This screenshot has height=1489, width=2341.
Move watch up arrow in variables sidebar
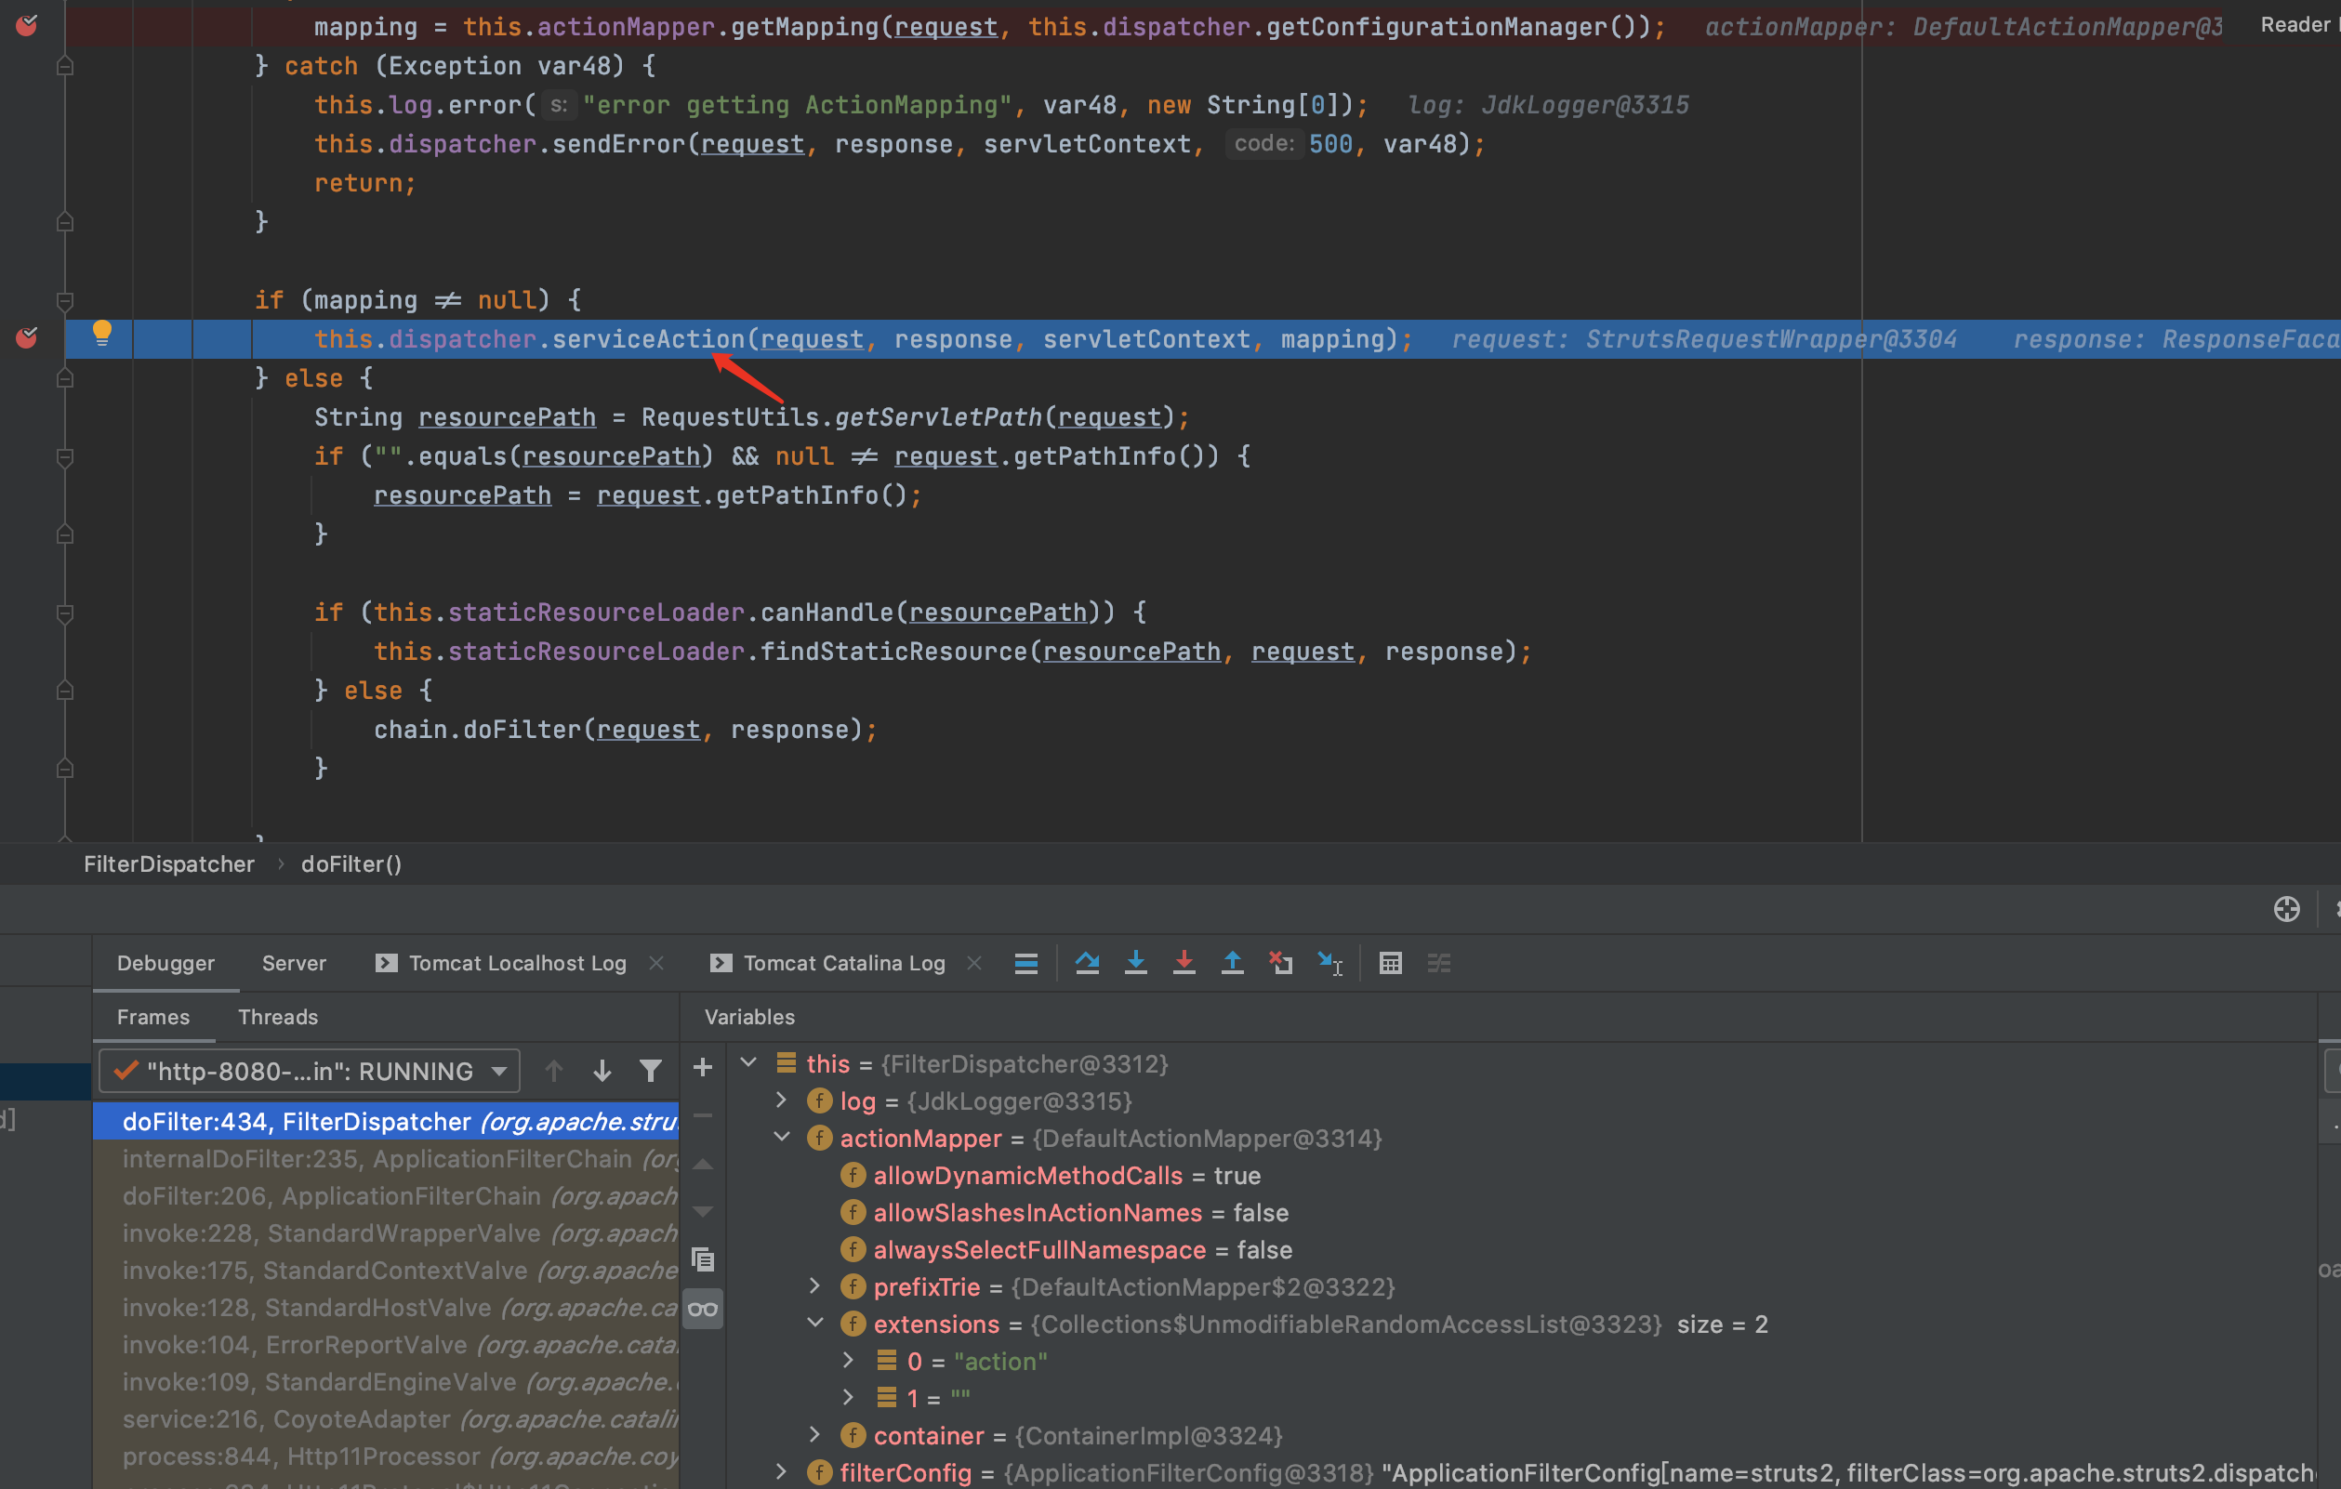[x=703, y=1164]
